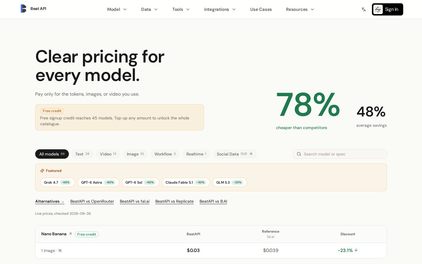
Task: Click the Discount column header
Action: [x=348, y=234]
